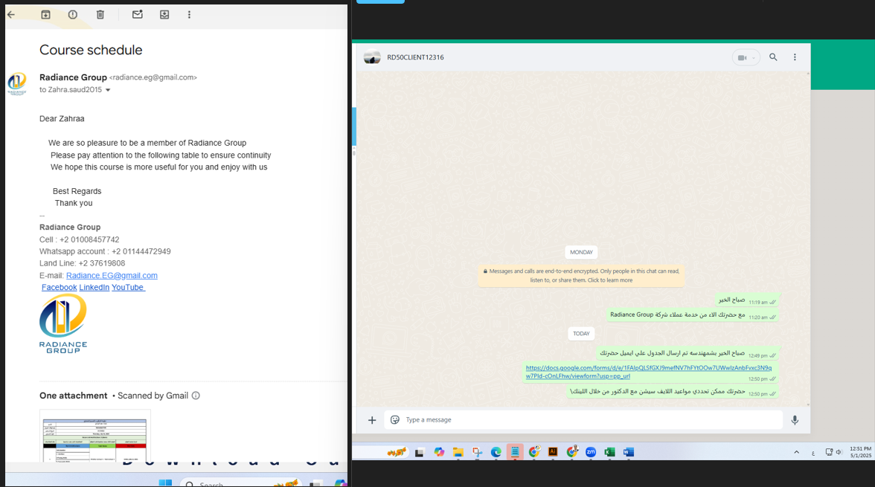This screenshot has width=875, height=487.
Task: Open the docs.google.com forms link in chat
Action: point(649,372)
